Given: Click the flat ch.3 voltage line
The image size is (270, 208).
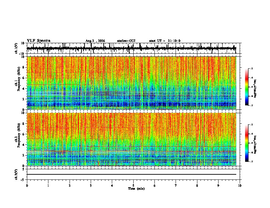Looking at the screenshot, I should coord(132,174).
